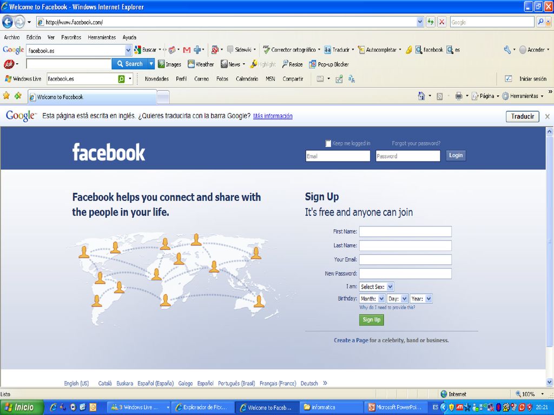Open the Herramientas menu in menu bar
This screenshot has height=415, width=554.
click(x=102, y=37)
